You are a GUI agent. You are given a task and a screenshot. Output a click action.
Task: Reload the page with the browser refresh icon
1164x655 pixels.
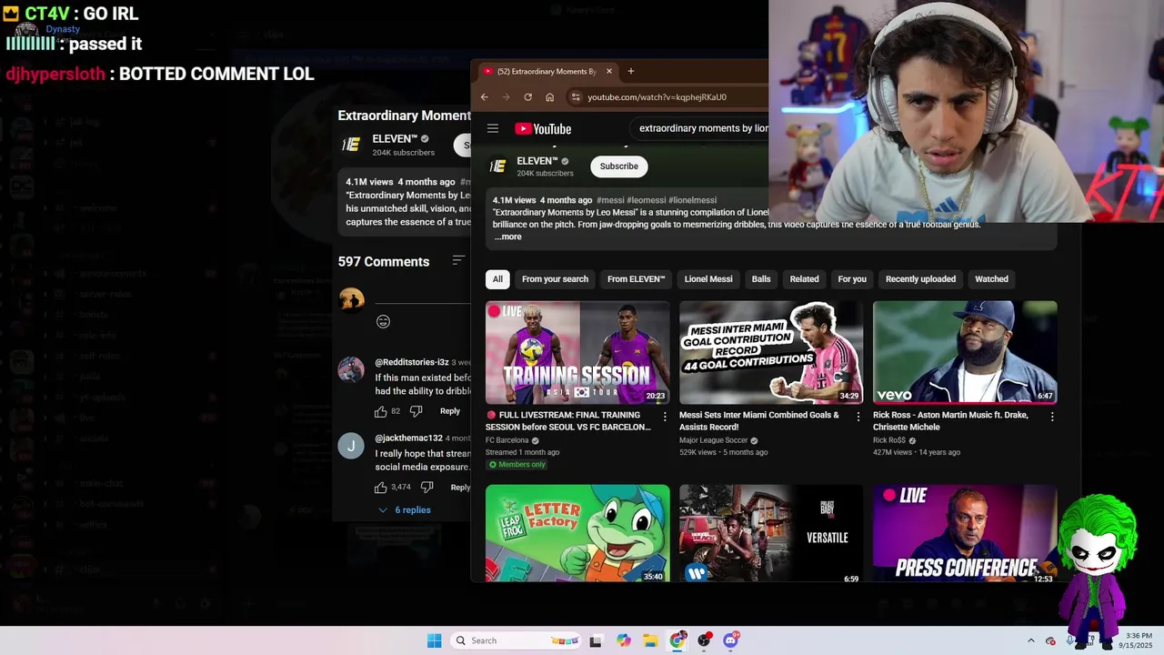point(527,97)
